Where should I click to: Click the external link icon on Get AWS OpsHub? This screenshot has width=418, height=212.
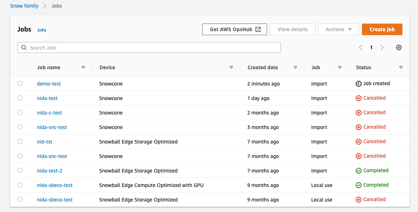(x=258, y=29)
